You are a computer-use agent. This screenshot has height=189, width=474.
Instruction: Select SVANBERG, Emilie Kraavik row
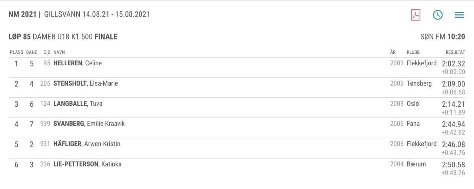pos(89,124)
